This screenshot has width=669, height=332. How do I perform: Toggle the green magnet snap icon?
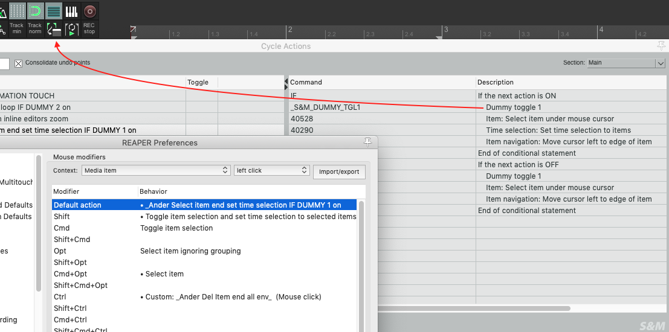pyautogui.click(x=35, y=11)
